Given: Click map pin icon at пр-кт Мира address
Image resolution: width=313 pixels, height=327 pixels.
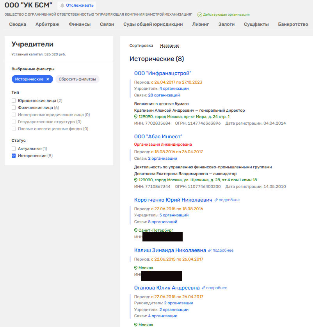Looking at the screenshot, I should click(136, 116).
